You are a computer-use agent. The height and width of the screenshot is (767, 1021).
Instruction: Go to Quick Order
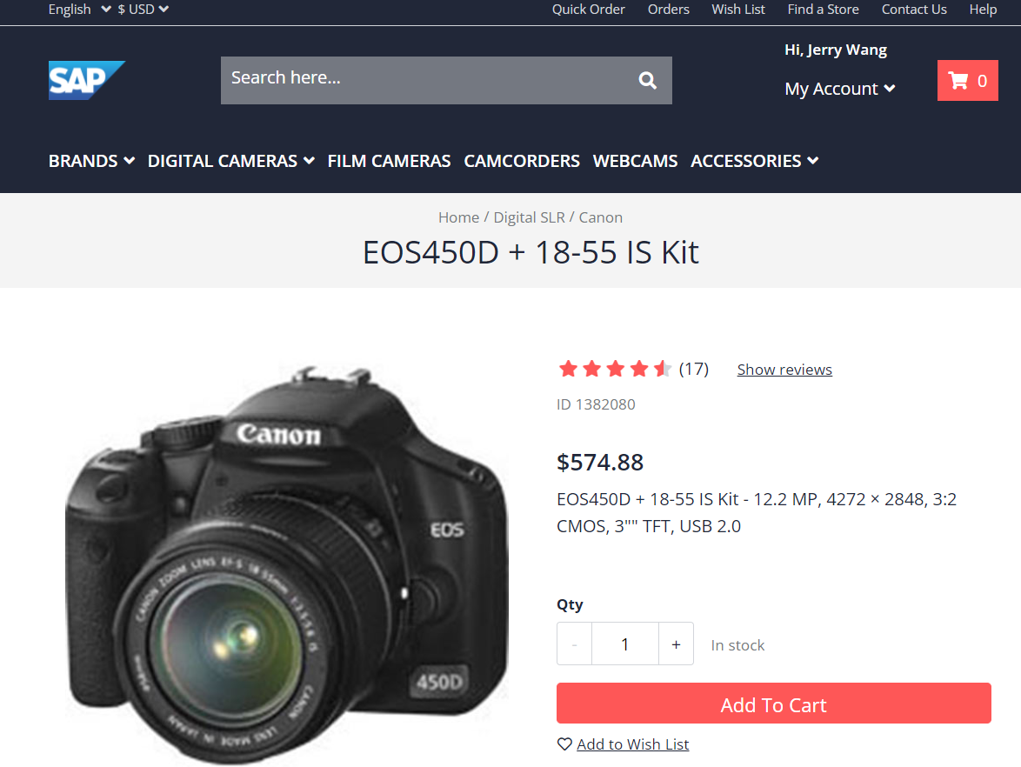588,9
